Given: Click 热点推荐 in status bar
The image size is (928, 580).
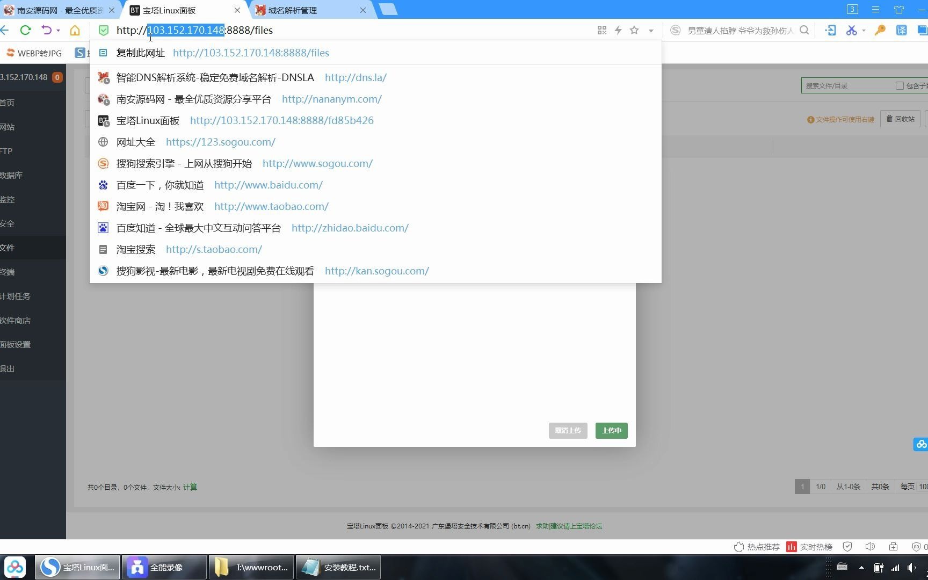Looking at the screenshot, I should [757, 547].
